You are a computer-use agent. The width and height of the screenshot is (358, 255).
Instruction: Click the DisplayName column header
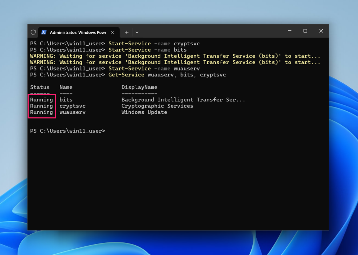(x=139, y=87)
